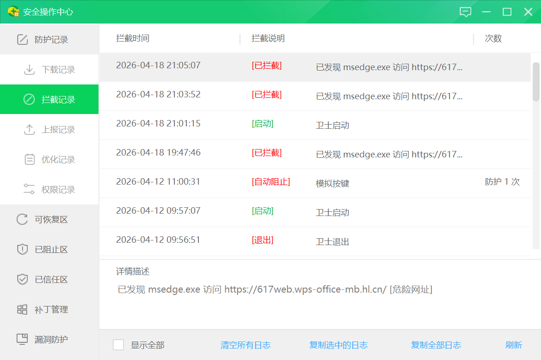Click the 已阻止区 shield exclamation icon
Viewport: 541px width, 360px height.
click(23, 249)
